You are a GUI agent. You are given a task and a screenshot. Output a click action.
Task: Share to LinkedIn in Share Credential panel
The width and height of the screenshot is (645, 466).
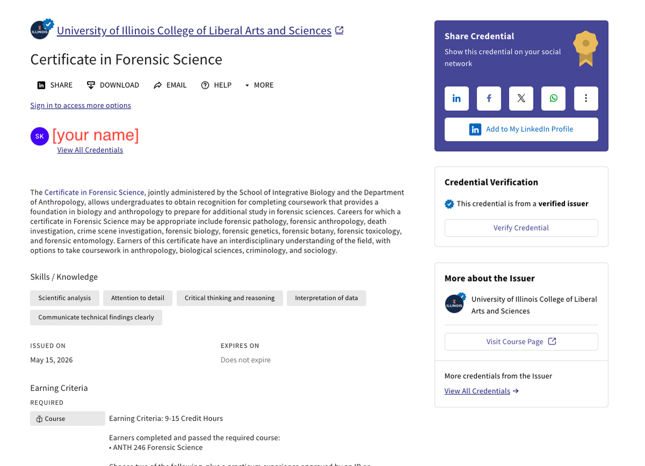pyautogui.click(x=456, y=98)
